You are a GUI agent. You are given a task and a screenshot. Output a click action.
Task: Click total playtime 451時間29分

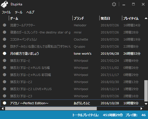(113, 115)
